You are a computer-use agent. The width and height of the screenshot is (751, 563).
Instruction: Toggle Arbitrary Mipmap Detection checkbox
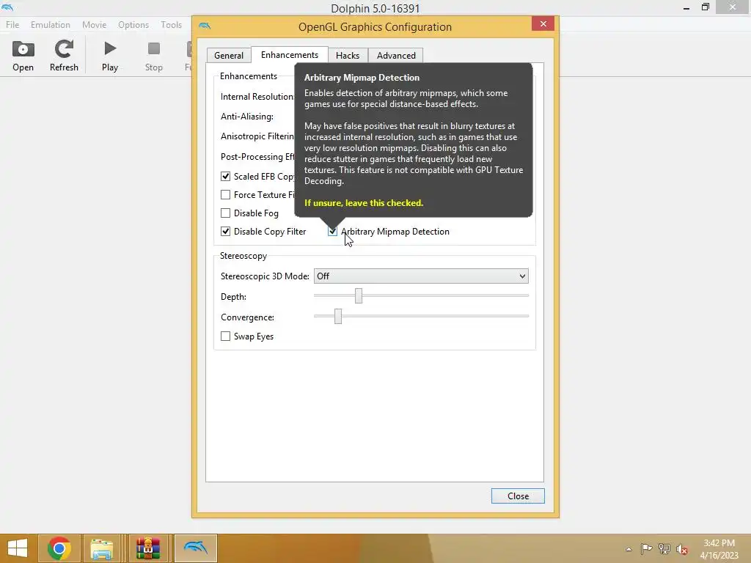pos(332,232)
